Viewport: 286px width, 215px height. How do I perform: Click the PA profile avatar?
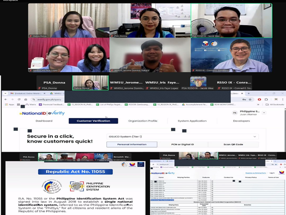[235, 113]
